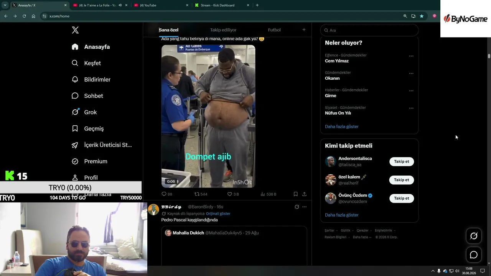Open Windows notification center
The image size is (491, 276).
[x=483, y=271]
